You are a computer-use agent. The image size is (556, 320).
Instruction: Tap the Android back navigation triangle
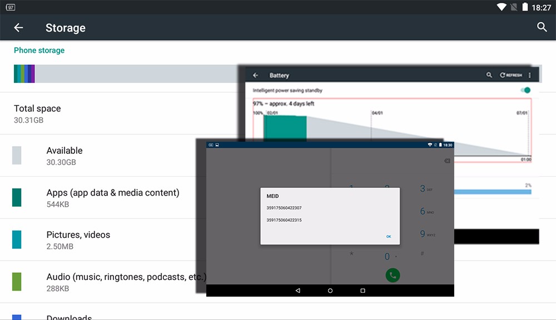[x=298, y=291]
